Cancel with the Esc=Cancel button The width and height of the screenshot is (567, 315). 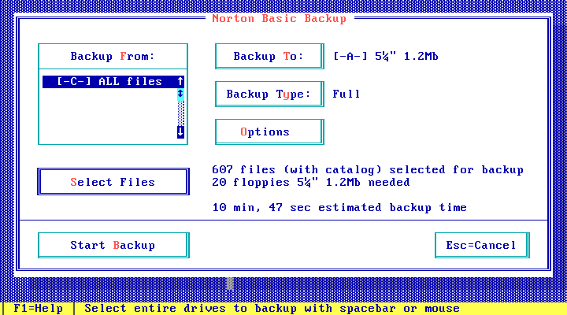click(x=482, y=245)
